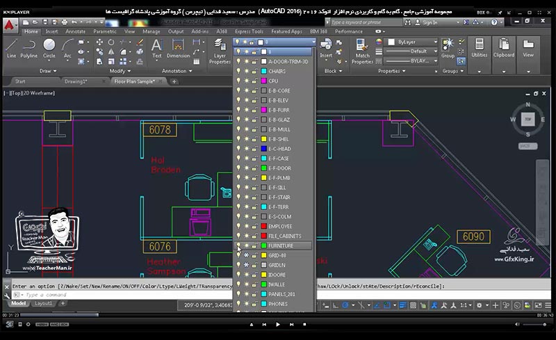Screen dimensions: 556x340
Task: Open the Parametric ribbon tab
Action: [x=105, y=31]
